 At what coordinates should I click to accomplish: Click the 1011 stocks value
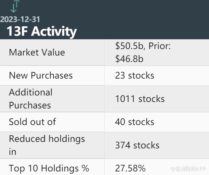pyautogui.click(x=140, y=99)
